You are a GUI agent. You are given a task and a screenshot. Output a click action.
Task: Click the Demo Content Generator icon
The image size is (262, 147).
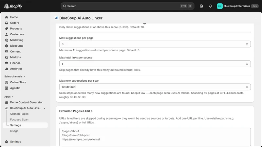tap(7, 102)
